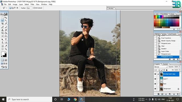Select the Blur tool

(2, 36)
